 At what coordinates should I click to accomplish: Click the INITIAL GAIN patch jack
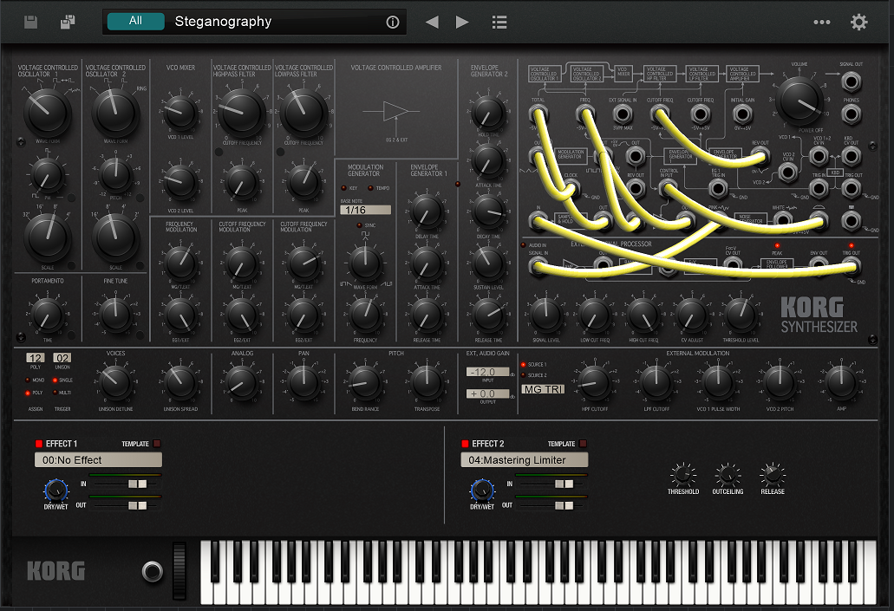tap(741, 114)
